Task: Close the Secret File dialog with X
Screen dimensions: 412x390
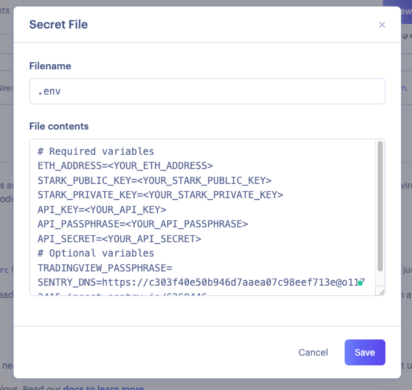Action: 382,25
